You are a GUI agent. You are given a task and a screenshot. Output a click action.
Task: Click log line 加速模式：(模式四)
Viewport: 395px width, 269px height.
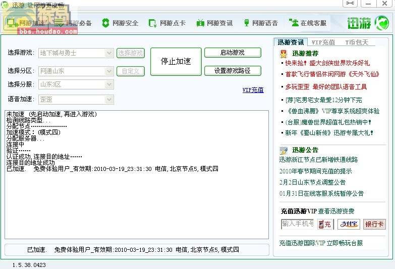click(33, 132)
